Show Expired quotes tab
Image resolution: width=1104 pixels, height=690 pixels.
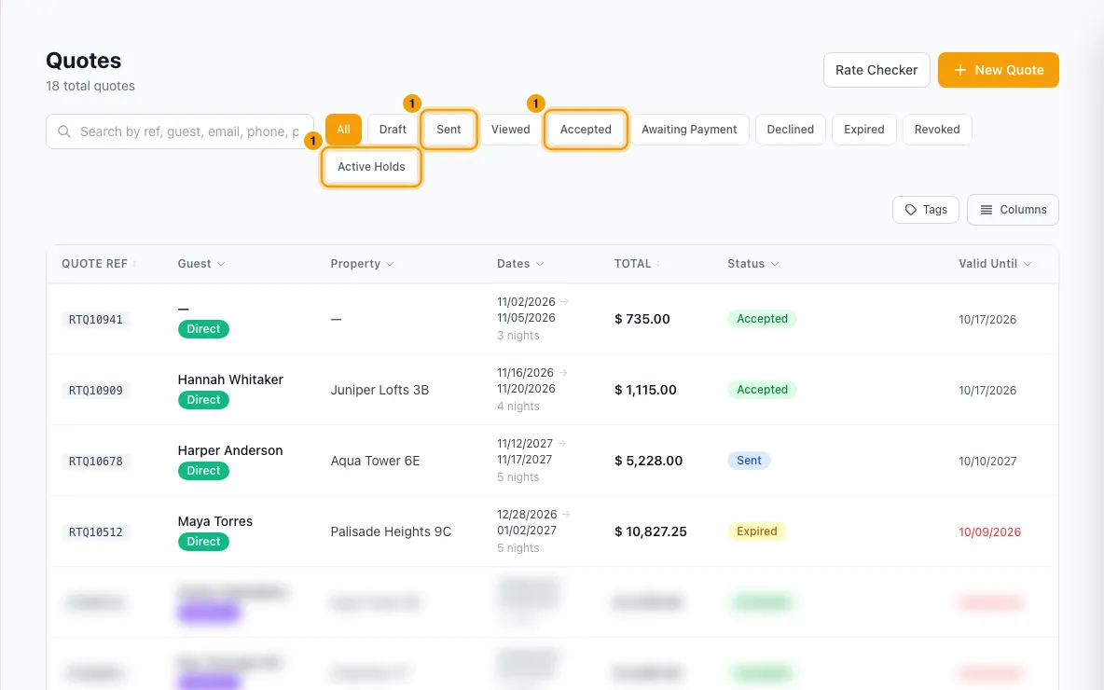coord(864,130)
